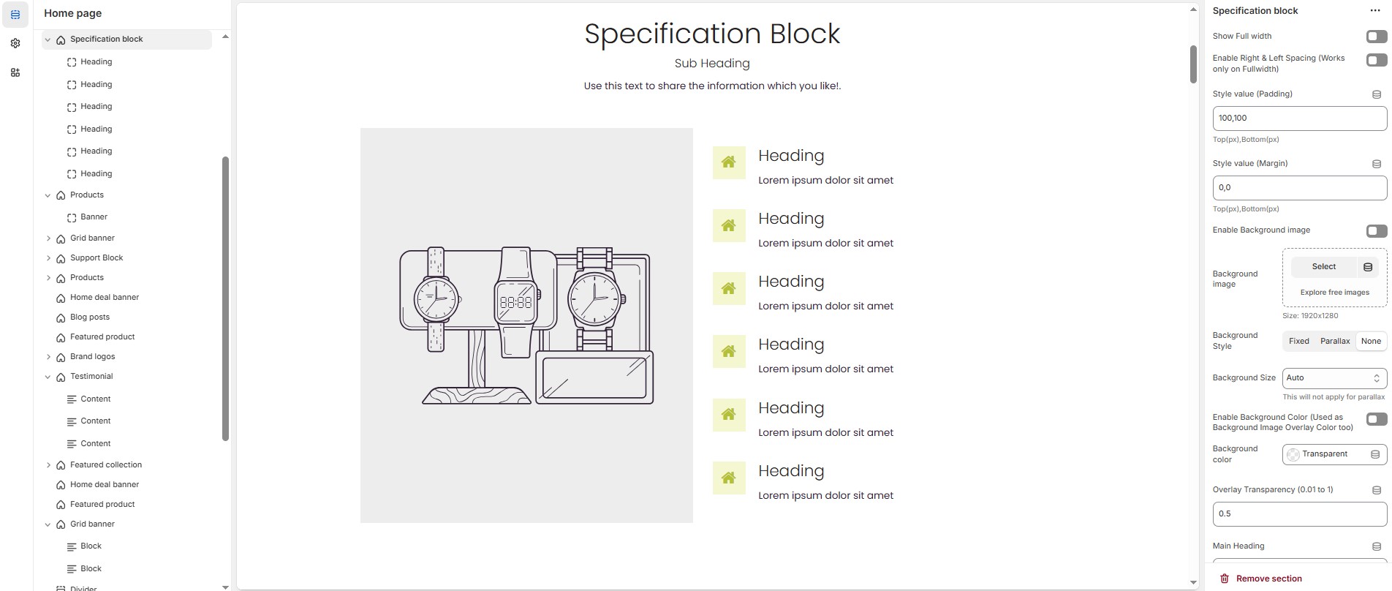Click the database icon next to Select button
Screen dimensions: 1392x591
coord(1368,267)
